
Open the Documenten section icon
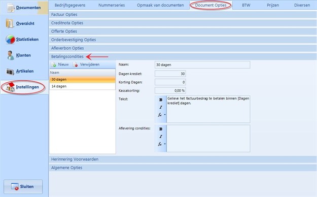[x=11, y=8]
